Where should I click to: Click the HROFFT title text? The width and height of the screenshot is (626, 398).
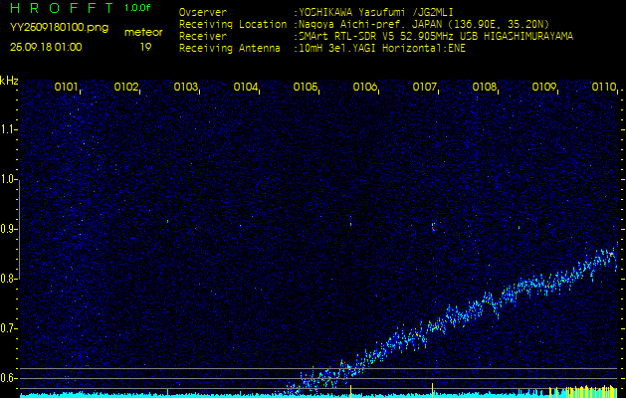click(60, 10)
